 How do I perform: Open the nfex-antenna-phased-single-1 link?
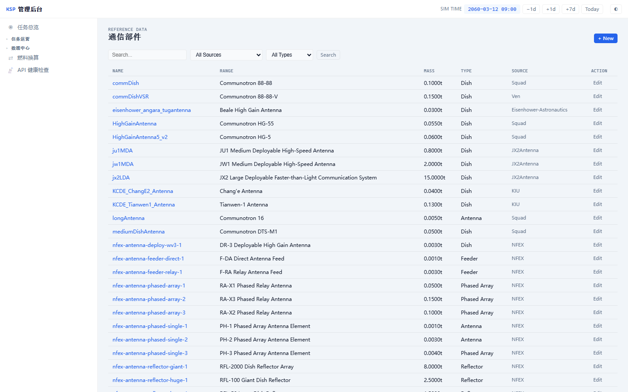150,326
